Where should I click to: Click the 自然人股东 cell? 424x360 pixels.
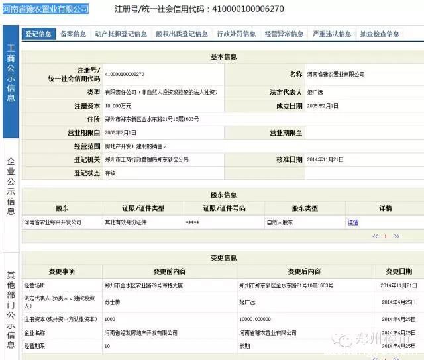coord(280,222)
